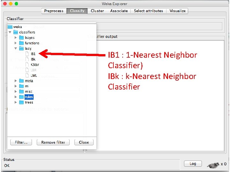
Task: Click the meta folder icon
Action: point(21,81)
